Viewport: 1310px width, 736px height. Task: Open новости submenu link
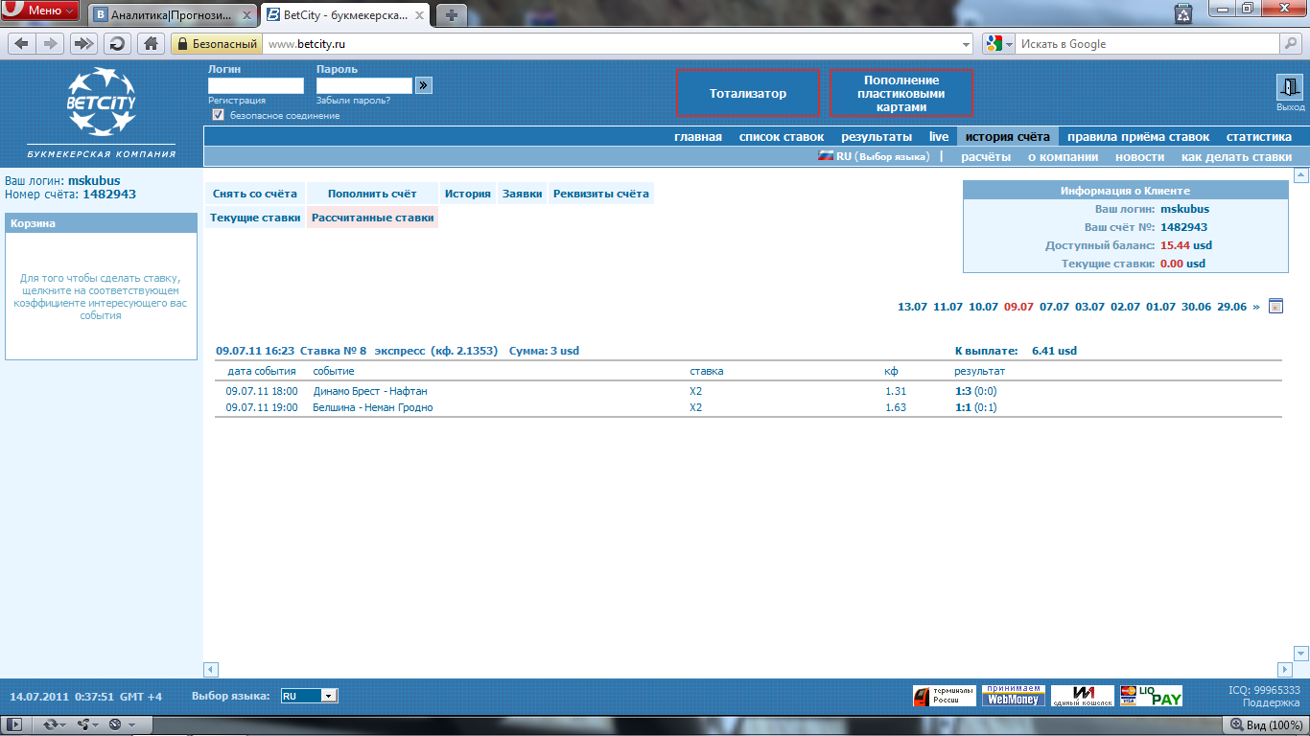point(1140,156)
